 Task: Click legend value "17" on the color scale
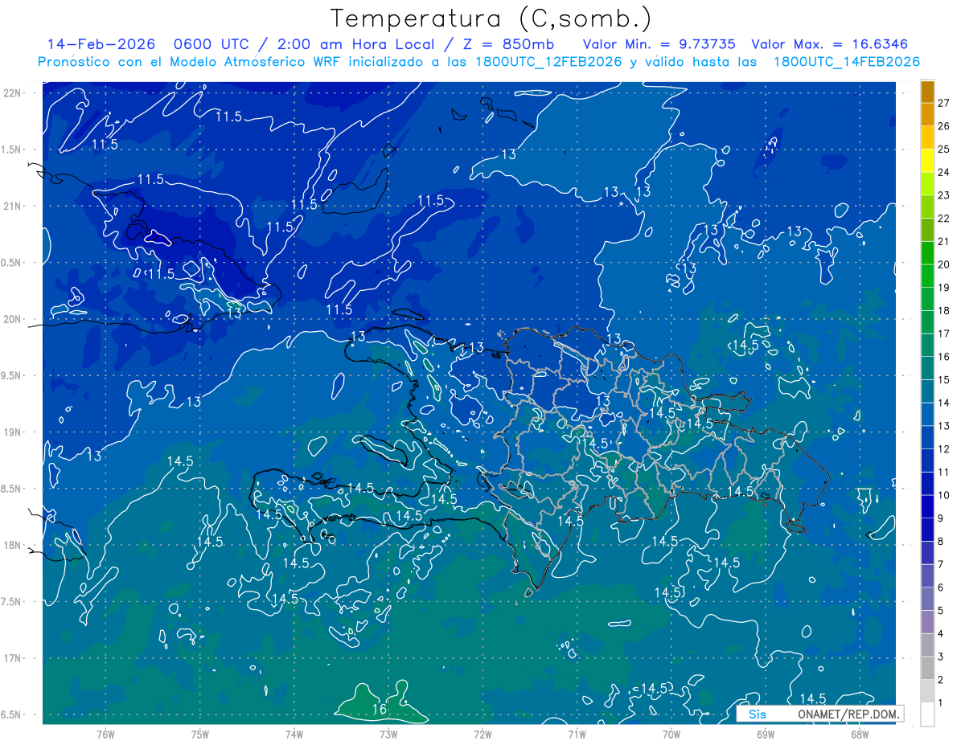pos(943,333)
